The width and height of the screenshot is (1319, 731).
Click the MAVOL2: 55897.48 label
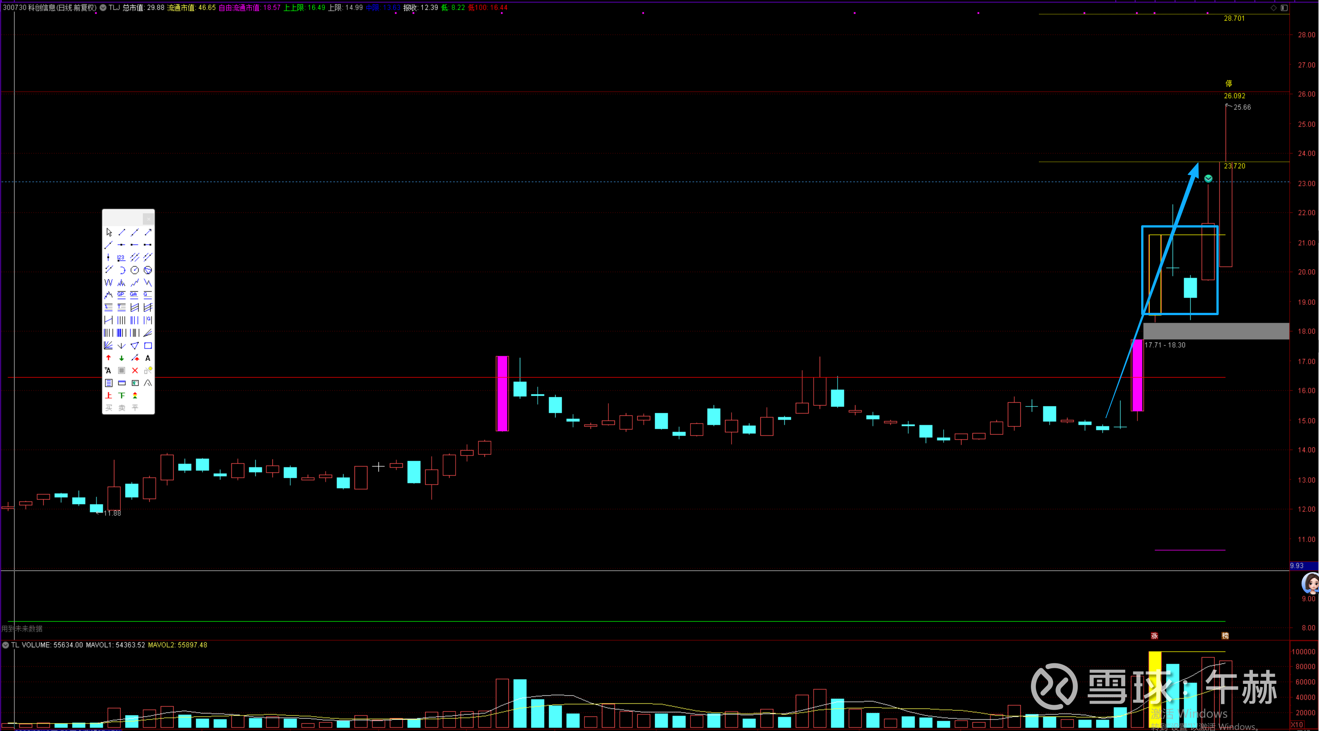coord(178,645)
